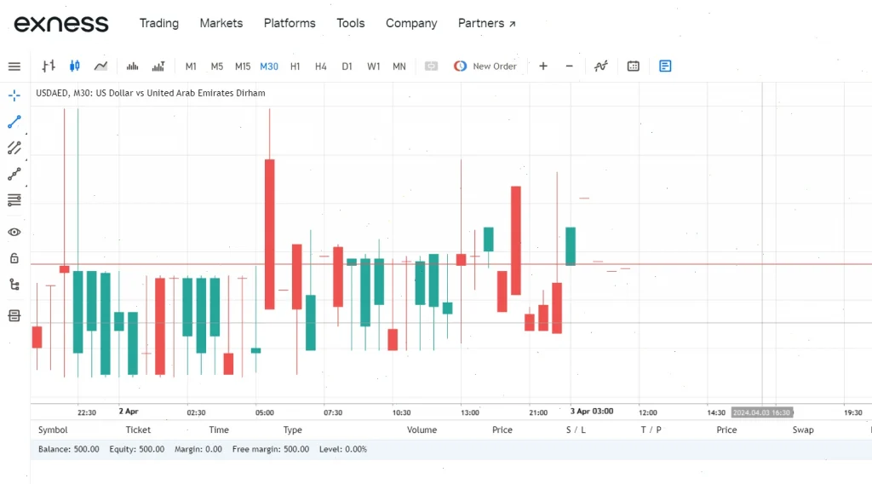Select candlestick chart type icon
This screenshot has width=872, height=484.
point(75,66)
